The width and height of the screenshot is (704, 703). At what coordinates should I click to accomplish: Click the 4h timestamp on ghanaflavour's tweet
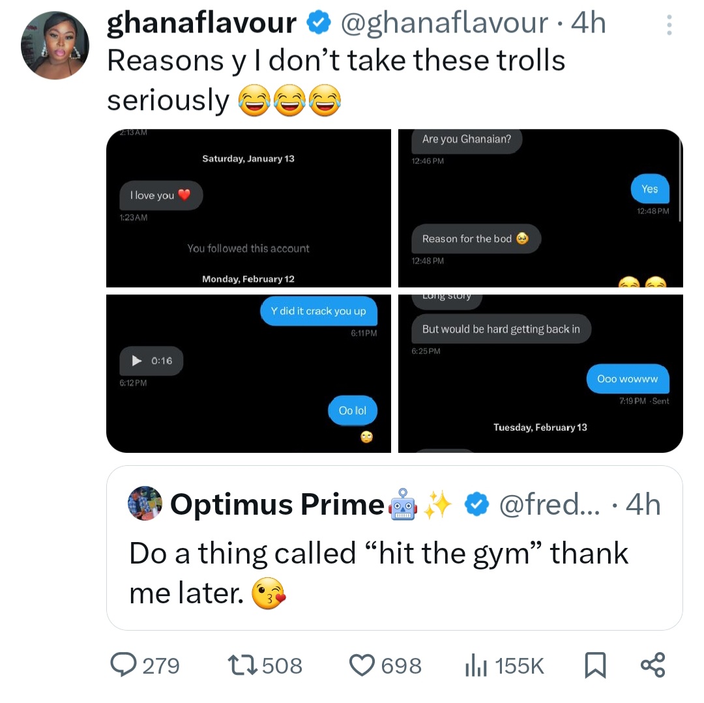pyautogui.click(x=588, y=23)
